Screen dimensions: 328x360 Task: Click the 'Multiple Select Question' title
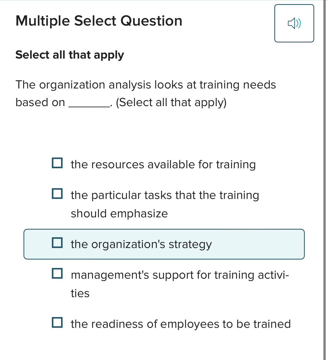[x=99, y=21]
